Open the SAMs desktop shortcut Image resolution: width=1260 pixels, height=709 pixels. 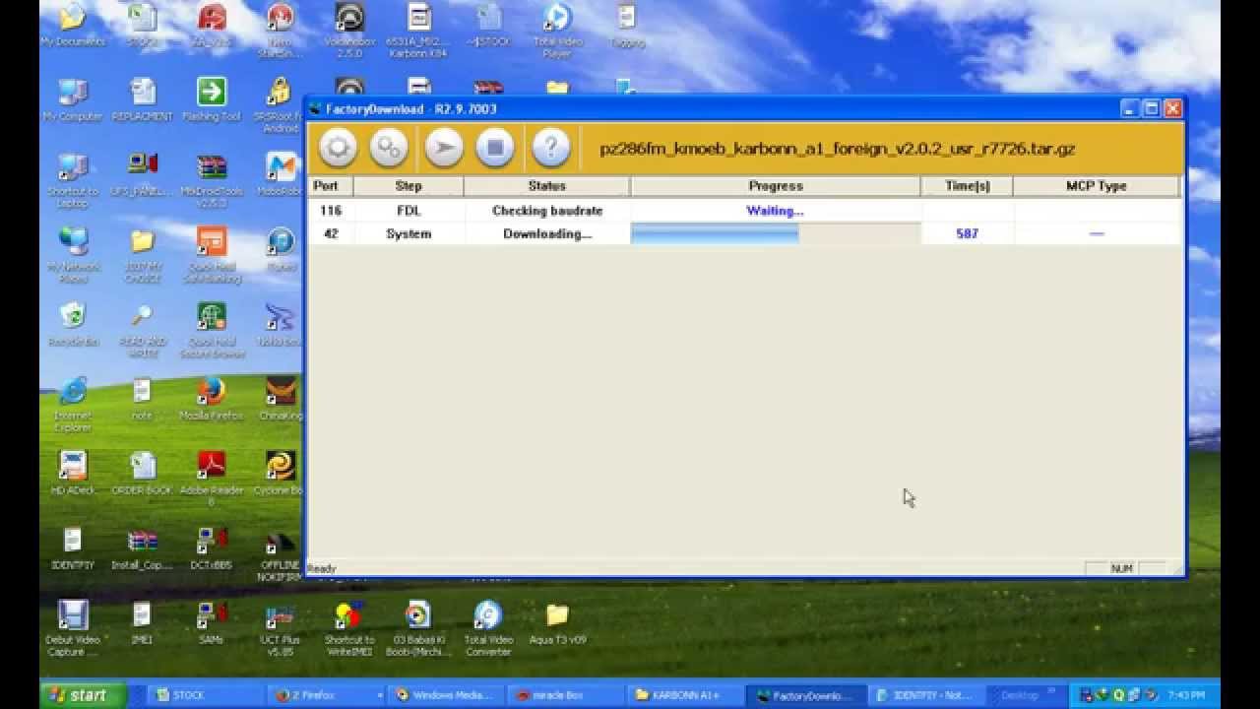[x=211, y=622]
